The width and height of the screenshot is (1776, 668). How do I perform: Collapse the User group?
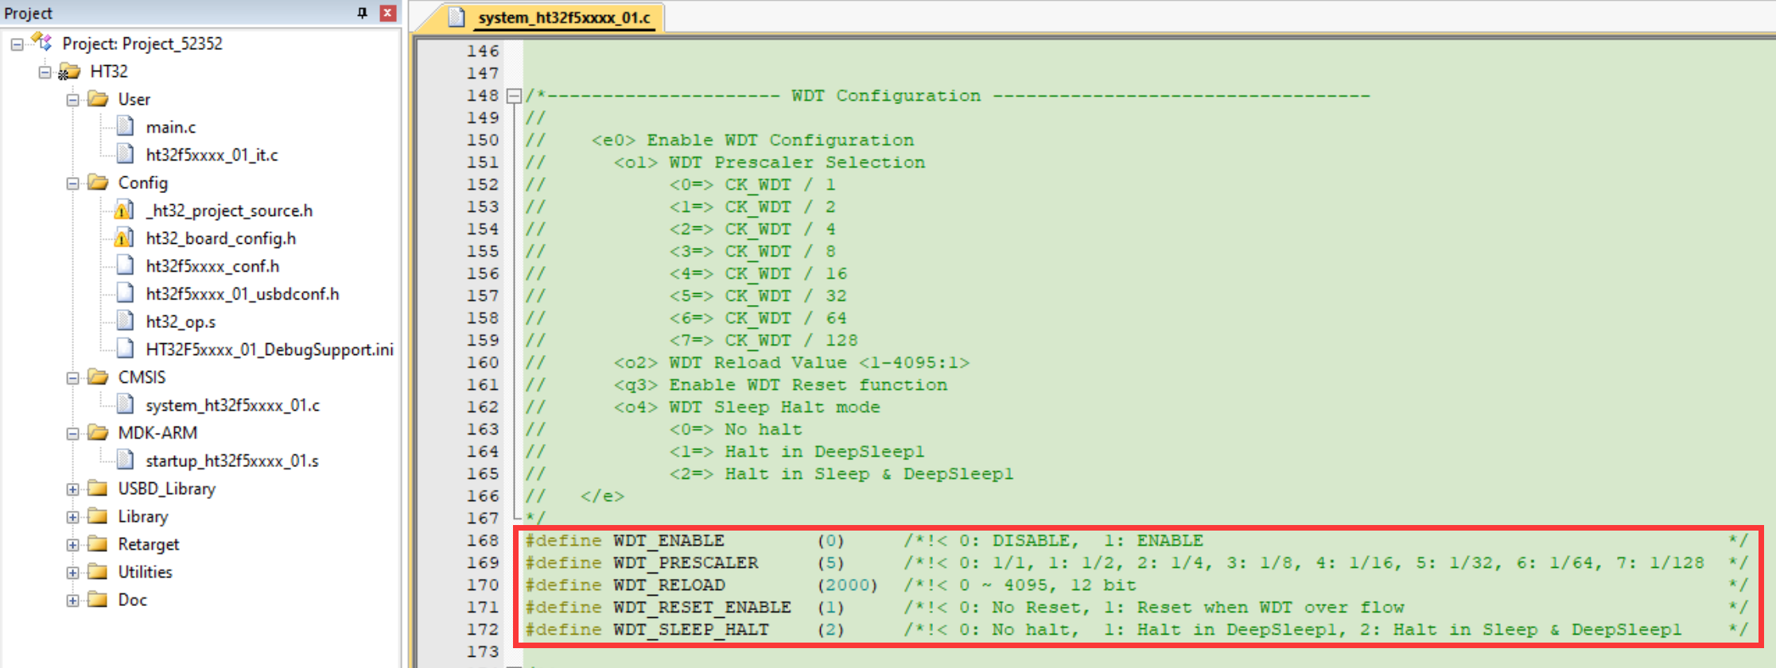[x=73, y=100]
